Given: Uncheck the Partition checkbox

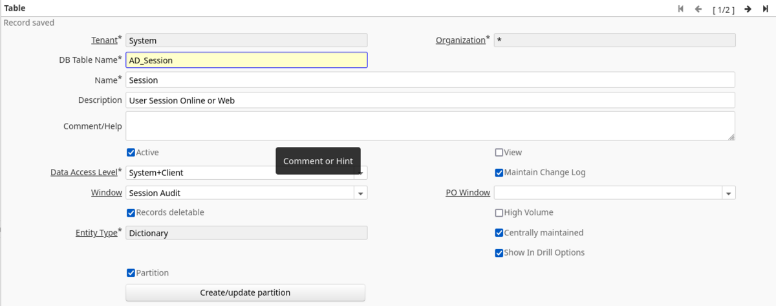Looking at the screenshot, I should [x=131, y=273].
